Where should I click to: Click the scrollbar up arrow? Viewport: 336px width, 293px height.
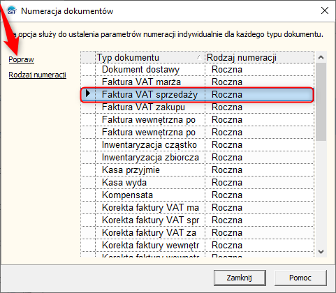321,57
